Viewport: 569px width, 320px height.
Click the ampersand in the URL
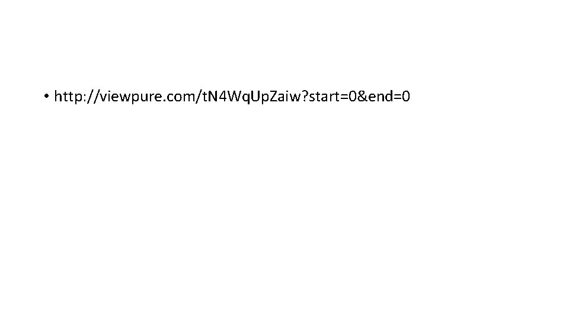tap(363, 97)
